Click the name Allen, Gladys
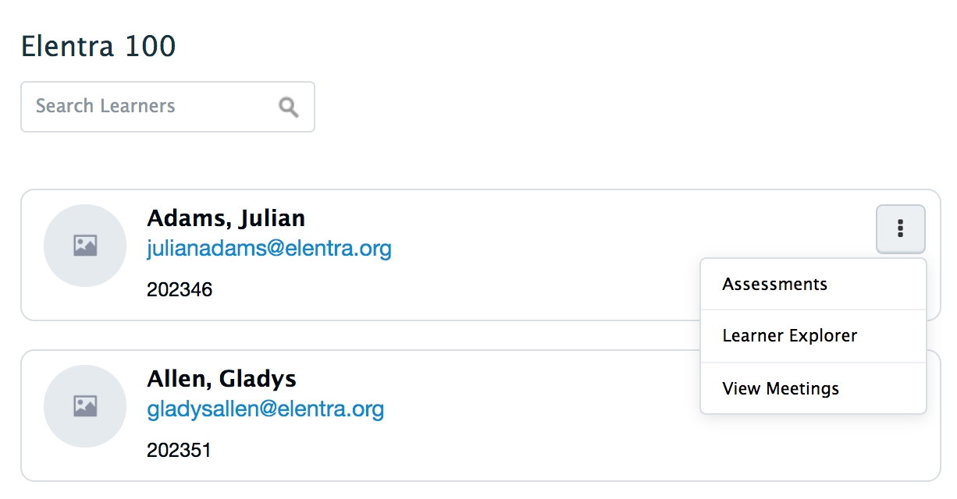Screen dimensions: 957x499 [x=222, y=379]
